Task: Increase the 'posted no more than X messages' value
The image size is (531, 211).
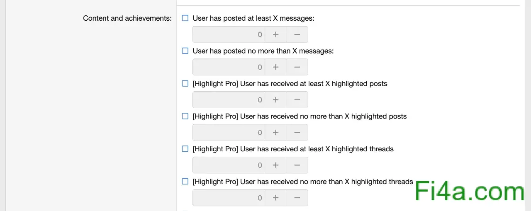Action: [x=275, y=67]
